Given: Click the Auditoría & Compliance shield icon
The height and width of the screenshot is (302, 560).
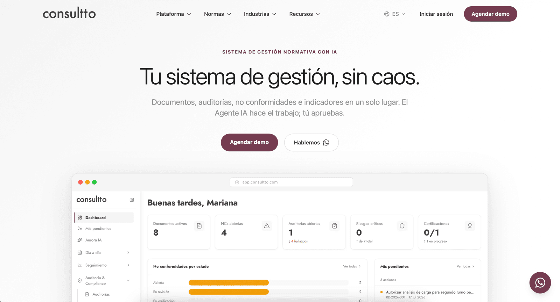Looking at the screenshot, I should (x=80, y=280).
